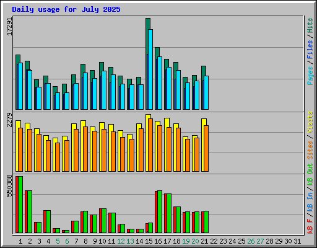Click the "Visits" legend label
This screenshot has width=317, height=248.
click(310, 122)
